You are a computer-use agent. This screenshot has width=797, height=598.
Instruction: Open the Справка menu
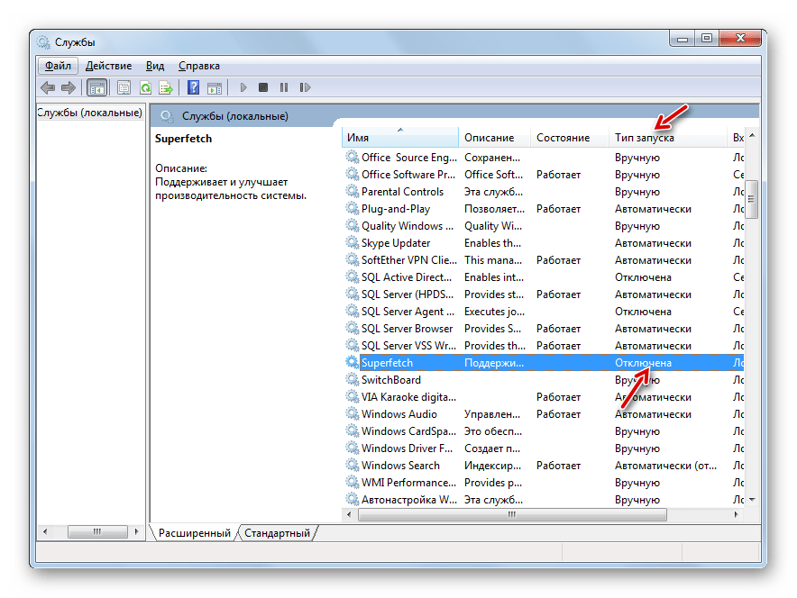coord(199,66)
